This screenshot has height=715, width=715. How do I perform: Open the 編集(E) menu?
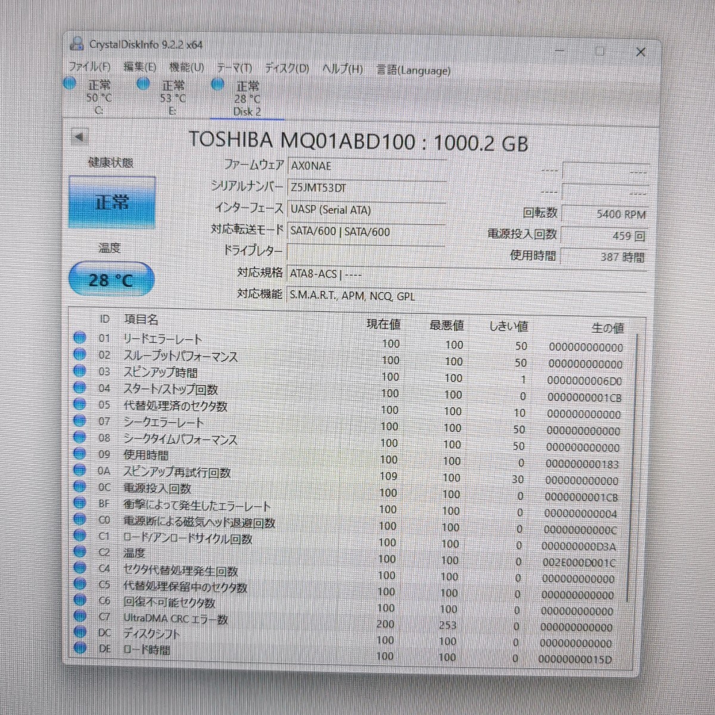click(x=140, y=67)
